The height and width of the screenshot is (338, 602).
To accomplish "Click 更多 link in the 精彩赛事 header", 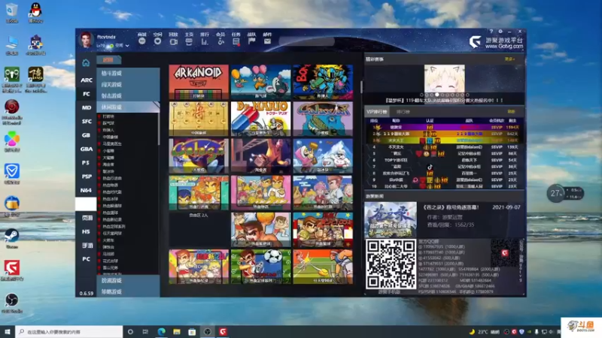I will tap(509, 59).
